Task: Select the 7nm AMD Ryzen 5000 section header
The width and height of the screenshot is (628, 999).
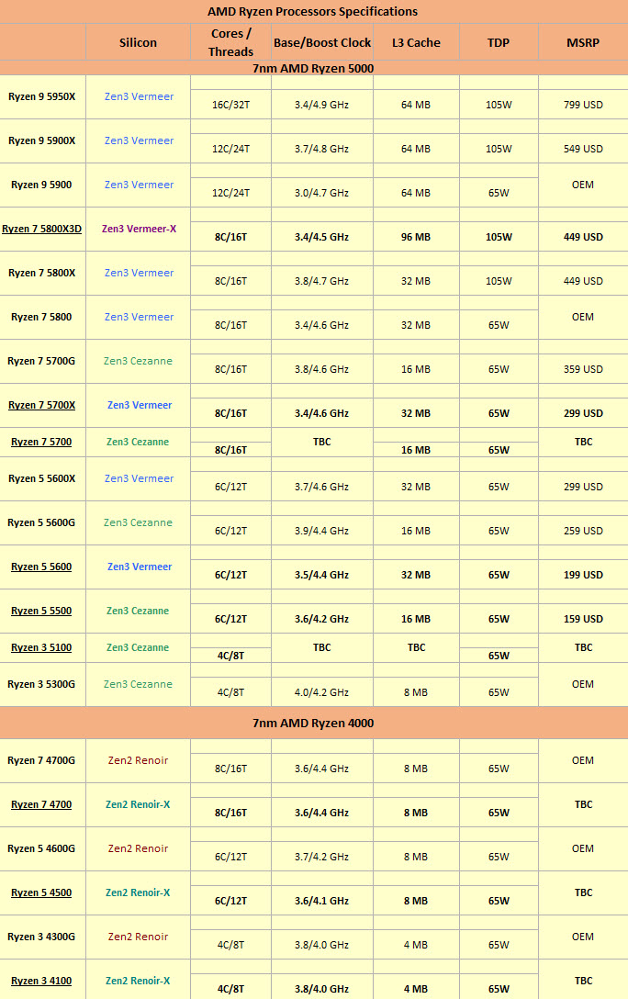Action: (313, 68)
